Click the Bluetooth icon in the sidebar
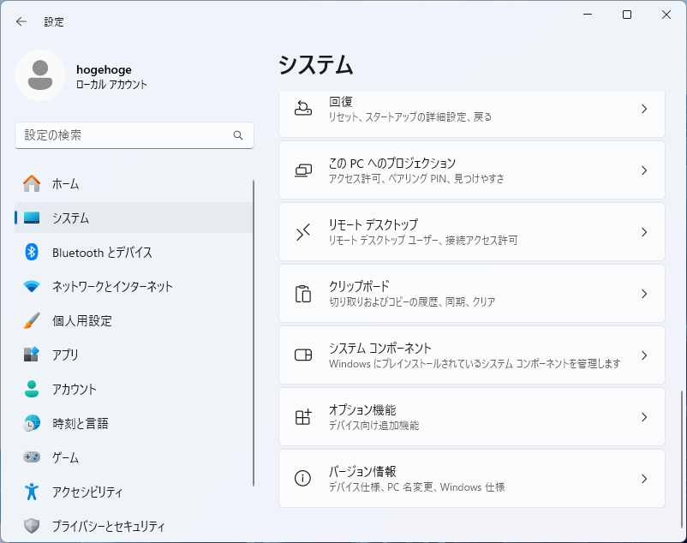Image resolution: width=687 pixels, height=543 pixels. point(32,252)
